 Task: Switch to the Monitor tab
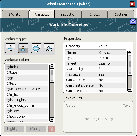(x=15, y=14)
